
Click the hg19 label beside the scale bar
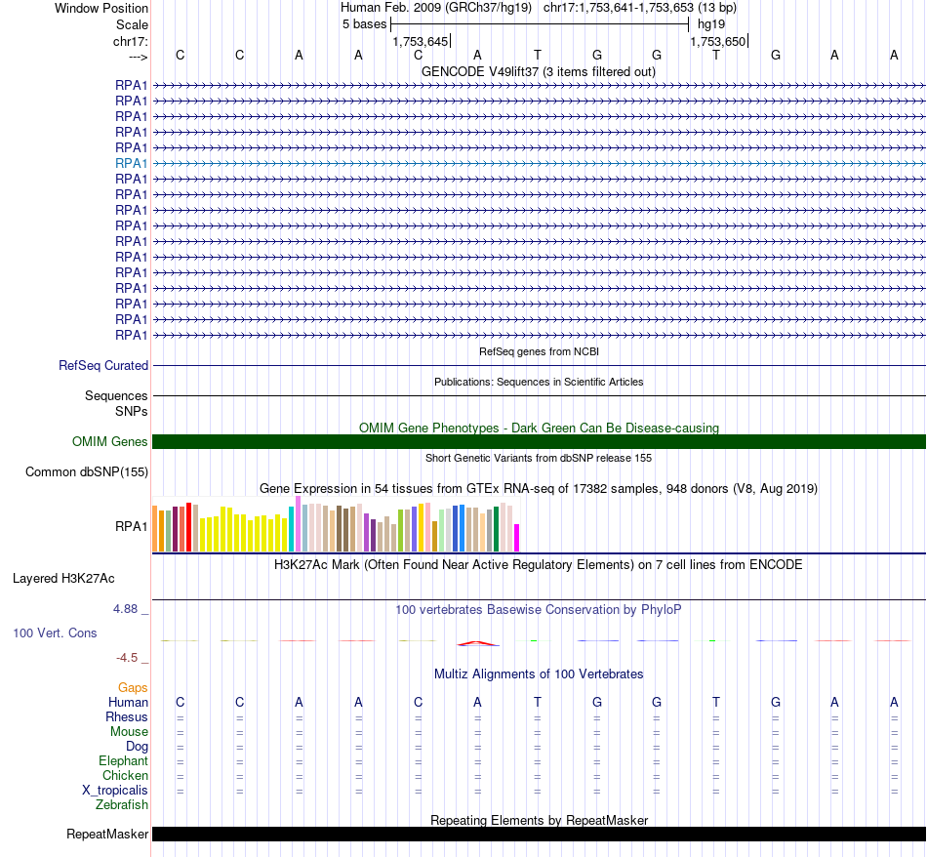711,24
